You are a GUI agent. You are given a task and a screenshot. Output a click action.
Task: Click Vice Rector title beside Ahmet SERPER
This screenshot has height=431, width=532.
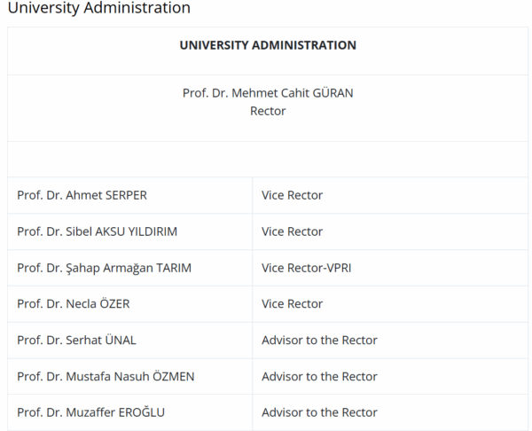tap(292, 195)
